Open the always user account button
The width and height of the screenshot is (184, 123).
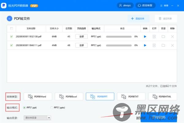click(125, 6)
